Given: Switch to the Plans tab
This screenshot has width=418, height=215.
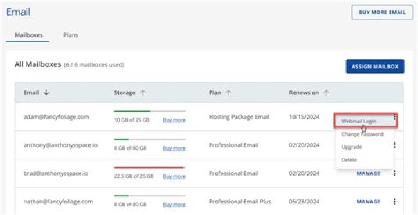Looking at the screenshot, I should tap(71, 35).
